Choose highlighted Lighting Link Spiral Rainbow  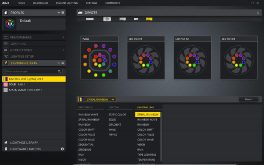(x=148, y=115)
